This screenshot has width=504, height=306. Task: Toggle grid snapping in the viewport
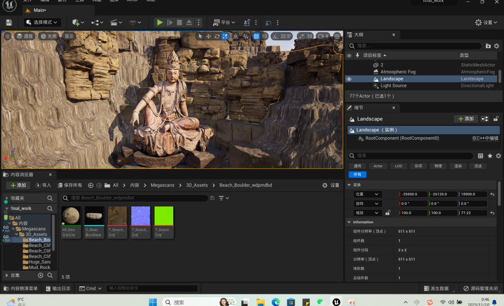pyautogui.click(x=256, y=36)
